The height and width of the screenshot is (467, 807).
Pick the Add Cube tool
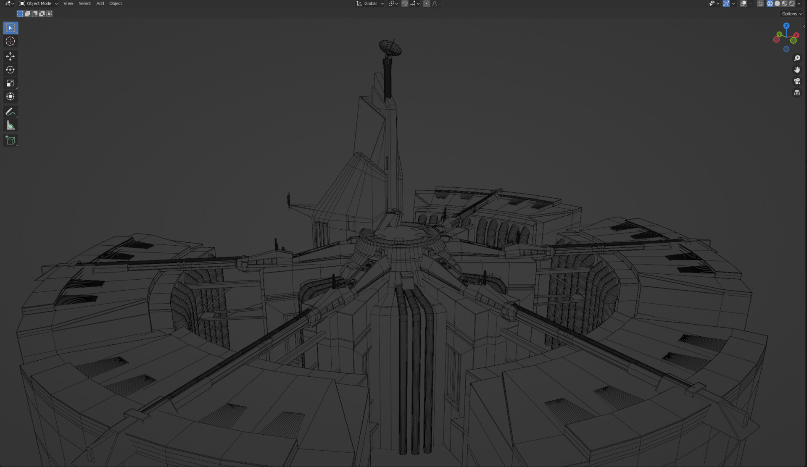coord(10,140)
